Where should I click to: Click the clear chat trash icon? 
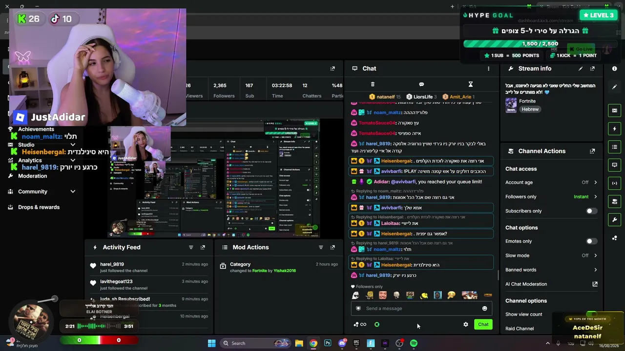[373, 84]
